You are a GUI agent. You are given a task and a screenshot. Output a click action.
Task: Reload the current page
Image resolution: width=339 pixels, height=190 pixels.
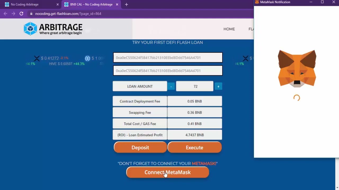coord(21,14)
